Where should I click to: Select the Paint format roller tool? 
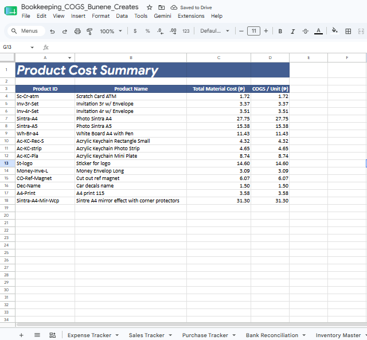tap(89, 31)
